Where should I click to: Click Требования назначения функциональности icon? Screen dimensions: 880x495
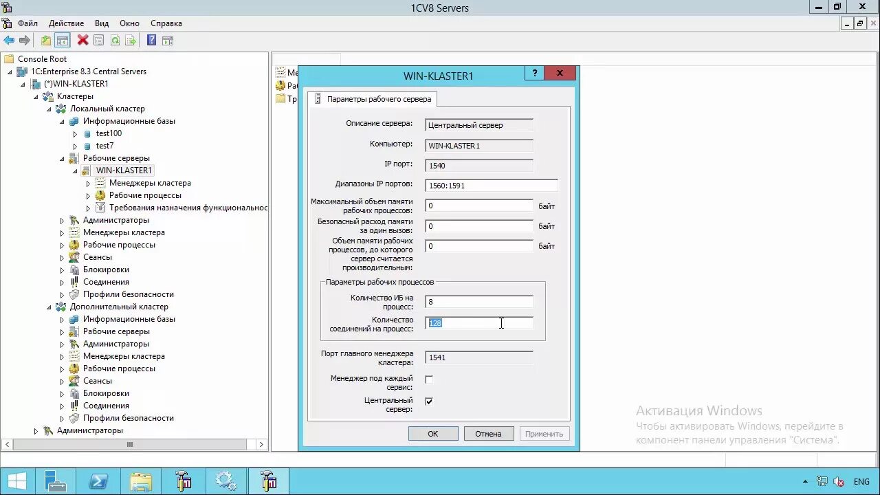click(x=100, y=208)
